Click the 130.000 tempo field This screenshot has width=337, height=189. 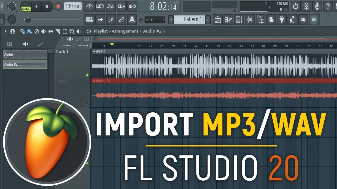click(73, 6)
